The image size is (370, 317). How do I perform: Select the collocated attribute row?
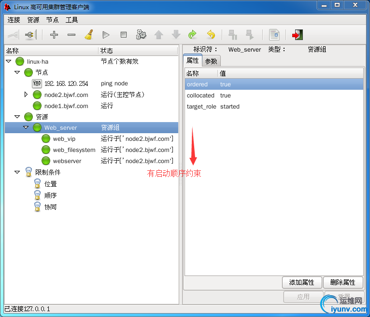274,95
